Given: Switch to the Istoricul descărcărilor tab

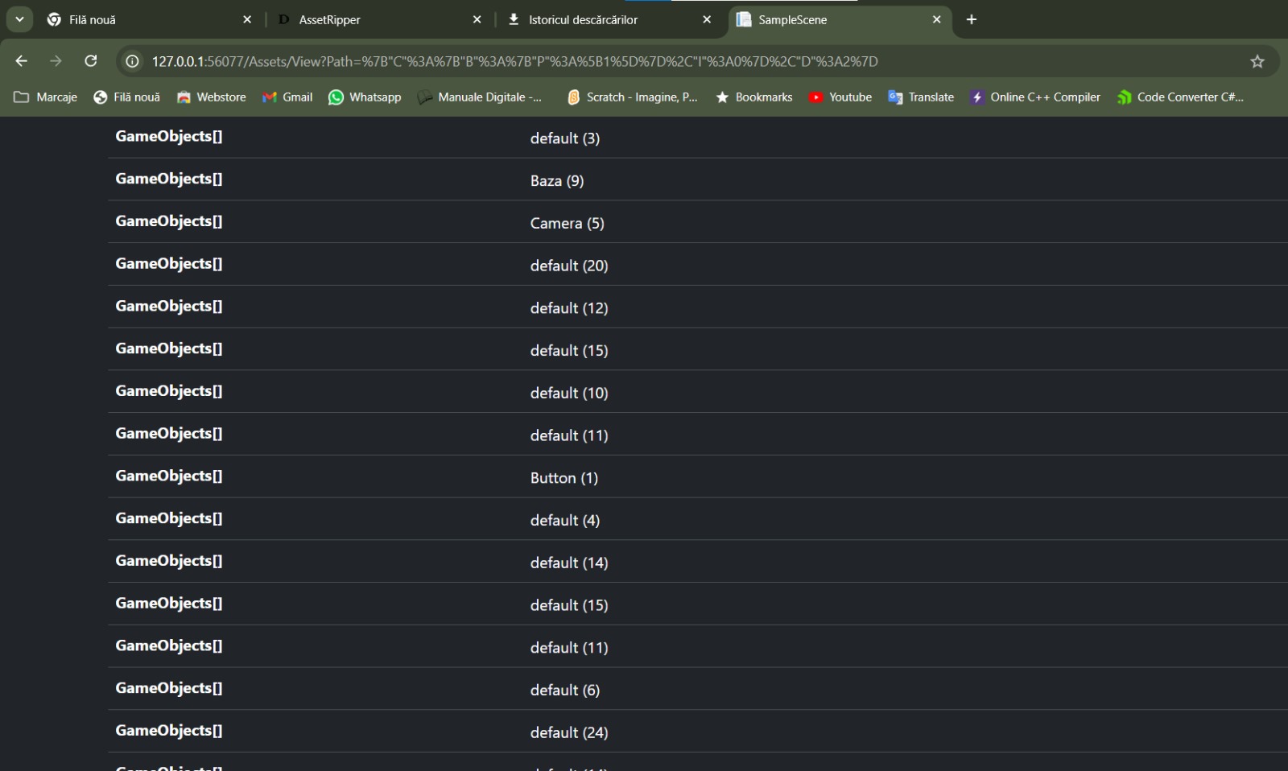Looking at the screenshot, I should click(x=609, y=19).
